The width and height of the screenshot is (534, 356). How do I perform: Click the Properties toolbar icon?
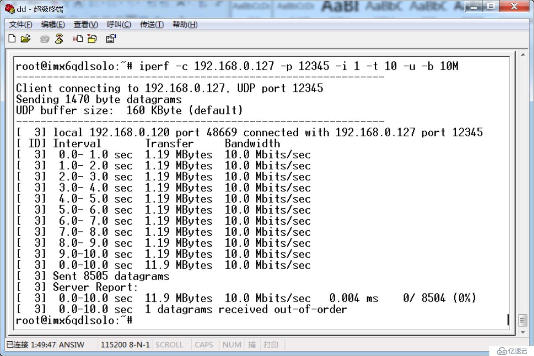click(x=111, y=39)
